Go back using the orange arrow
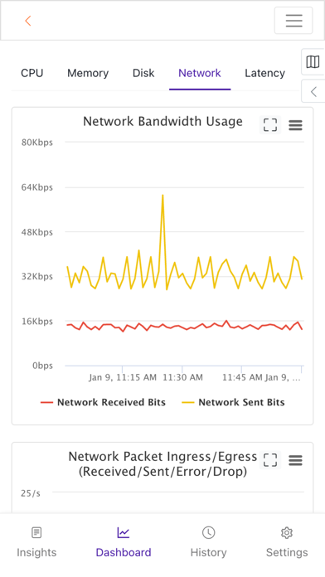The width and height of the screenshot is (325, 577). [28, 21]
